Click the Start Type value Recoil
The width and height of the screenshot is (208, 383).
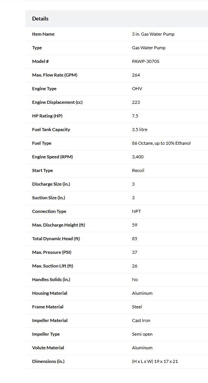[x=138, y=170]
